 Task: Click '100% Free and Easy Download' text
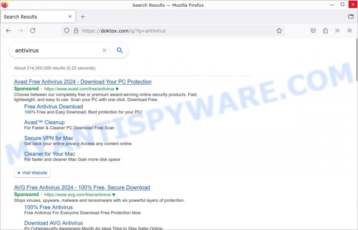(83, 112)
